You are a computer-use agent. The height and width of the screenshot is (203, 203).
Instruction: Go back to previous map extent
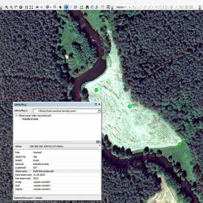pyautogui.click(x=37, y=7)
